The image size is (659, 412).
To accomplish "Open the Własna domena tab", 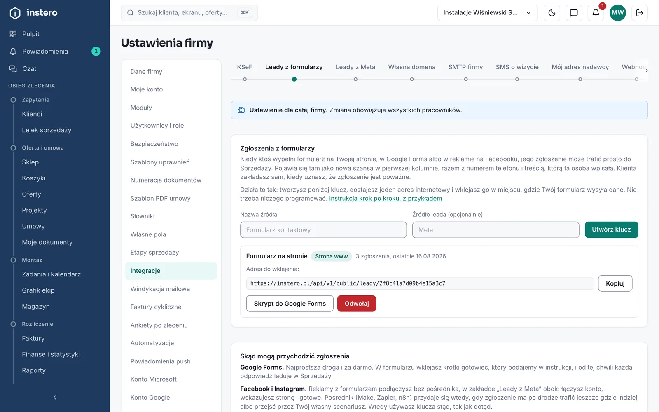I will tap(412, 67).
